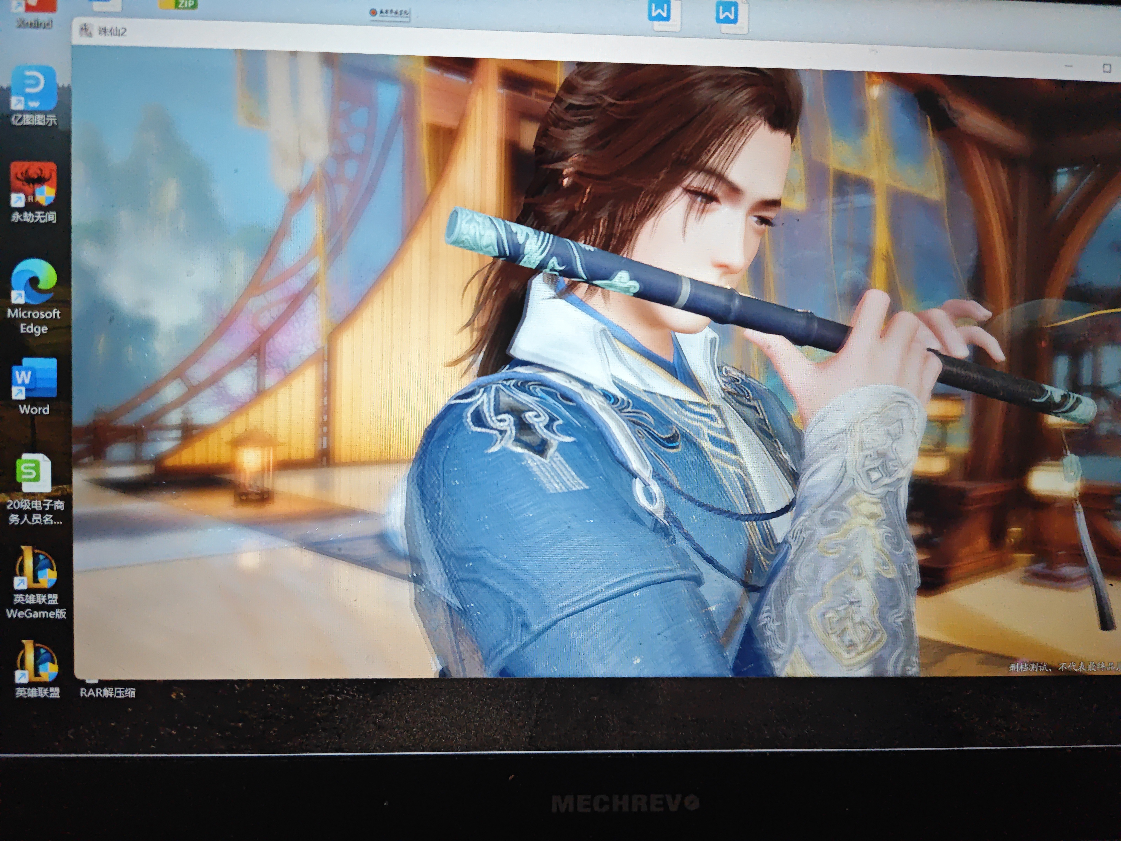This screenshot has width=1121, height=841.
Task: Click the Microsoft Edge icon label text
Action: click(34, 321)
